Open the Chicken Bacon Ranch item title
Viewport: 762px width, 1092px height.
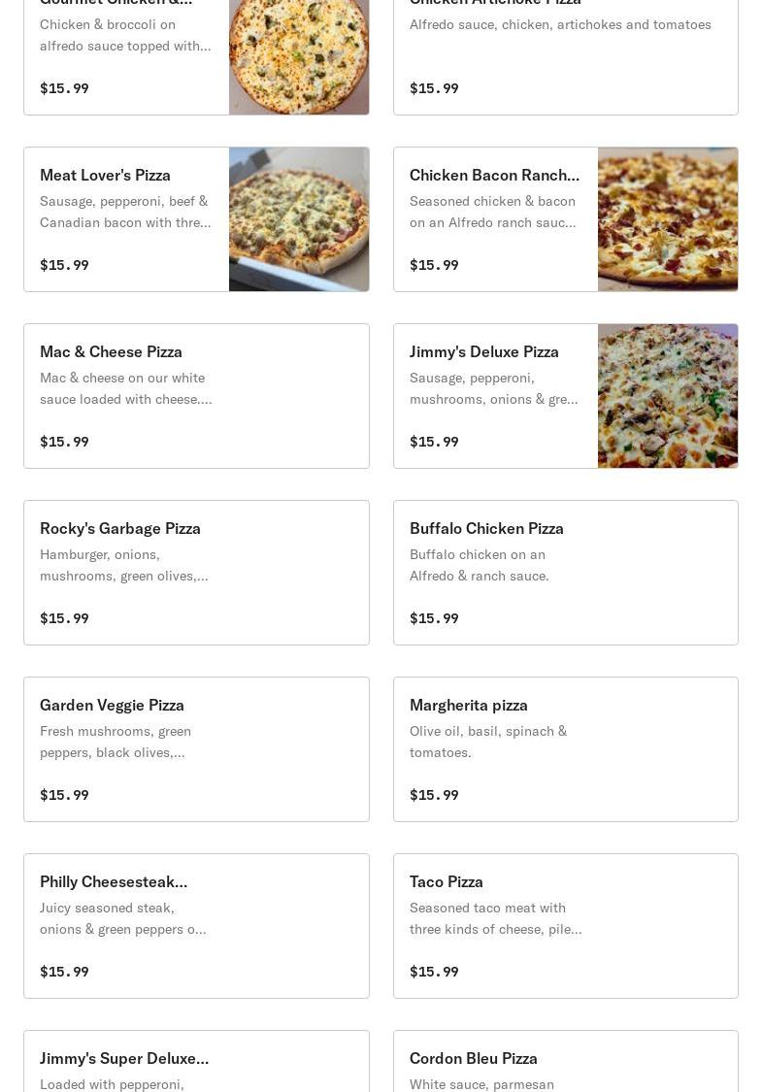coord(494,175)
